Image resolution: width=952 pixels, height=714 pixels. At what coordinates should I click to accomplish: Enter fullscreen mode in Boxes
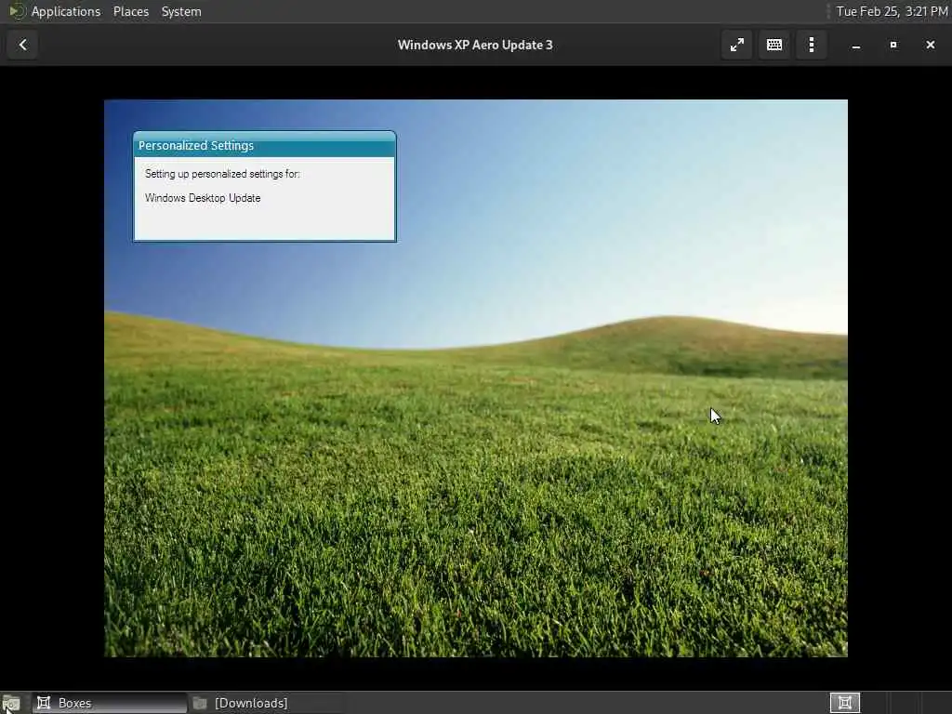click(736, 45)
